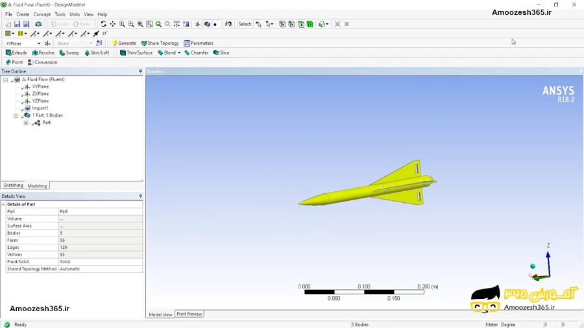Collapse the 1 Part, 5 Bodies node
This screenshot has width=584, height=328.
[16, 115]
